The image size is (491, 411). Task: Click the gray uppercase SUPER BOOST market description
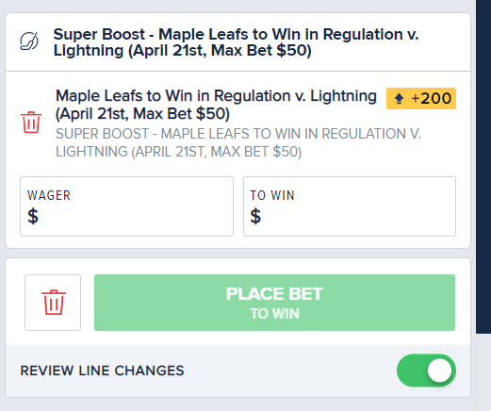238,142
